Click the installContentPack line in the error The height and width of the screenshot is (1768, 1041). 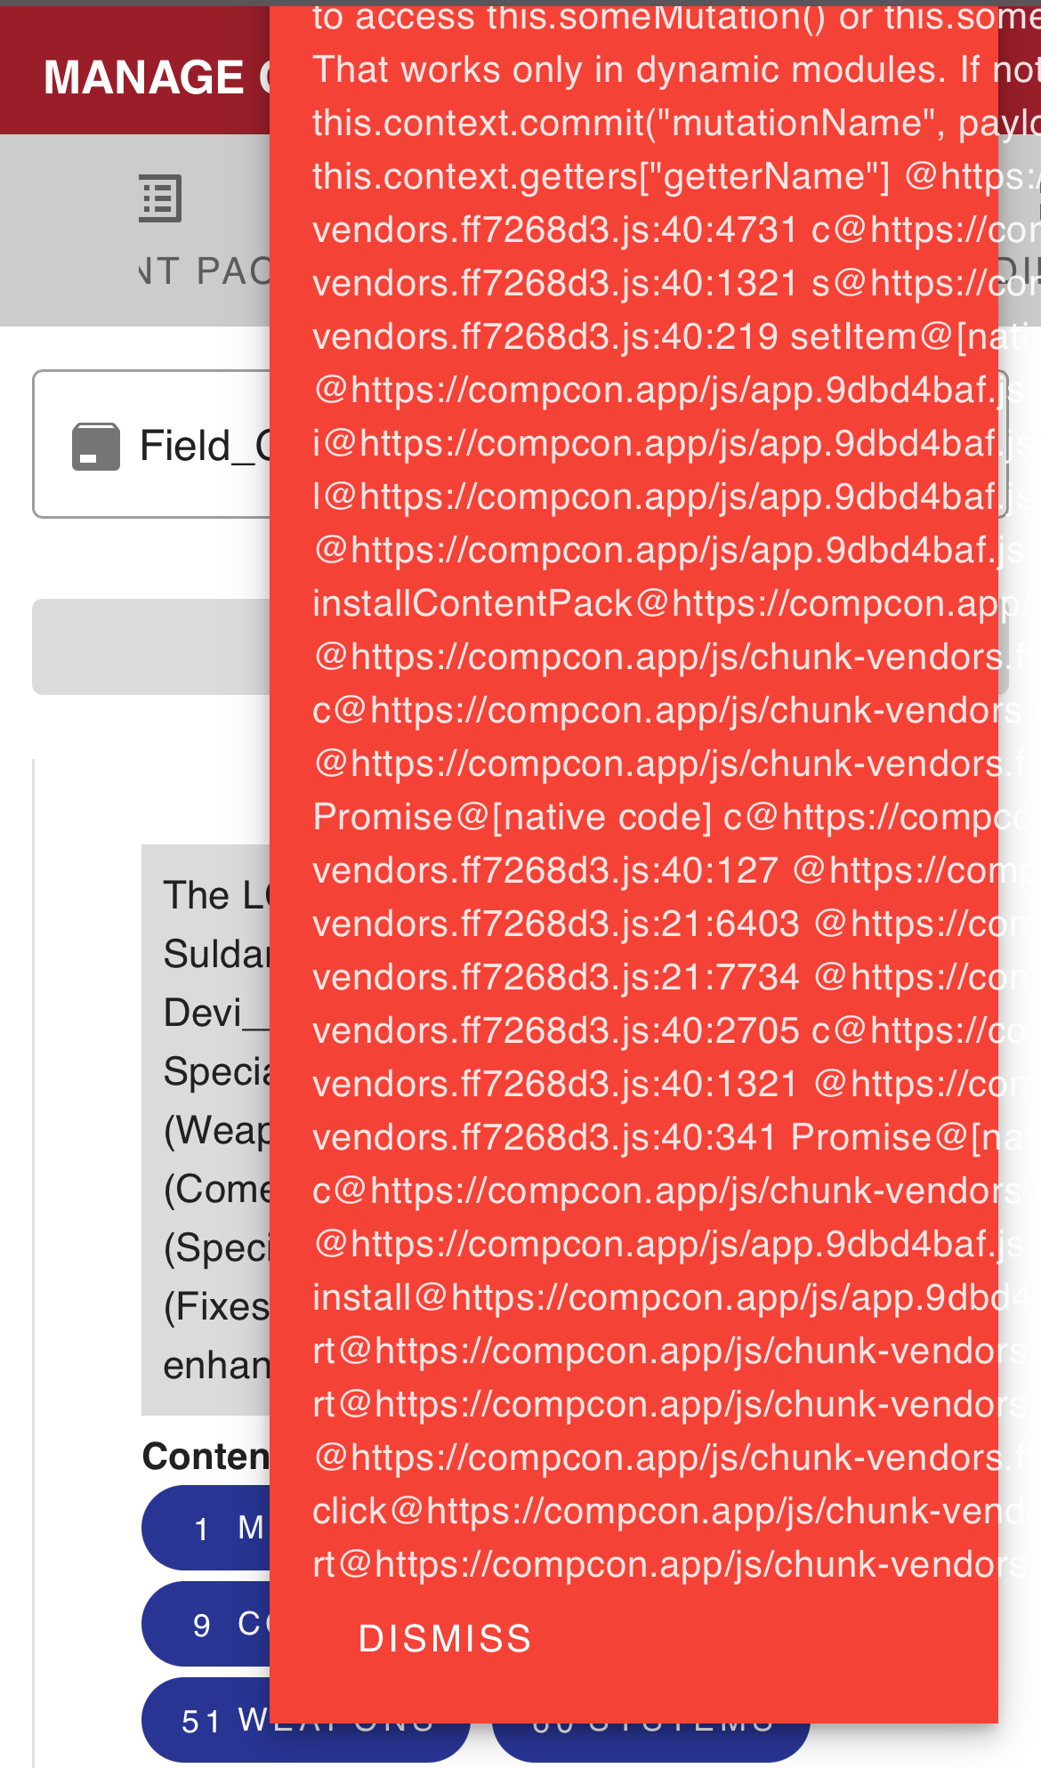tap(667, 603)
